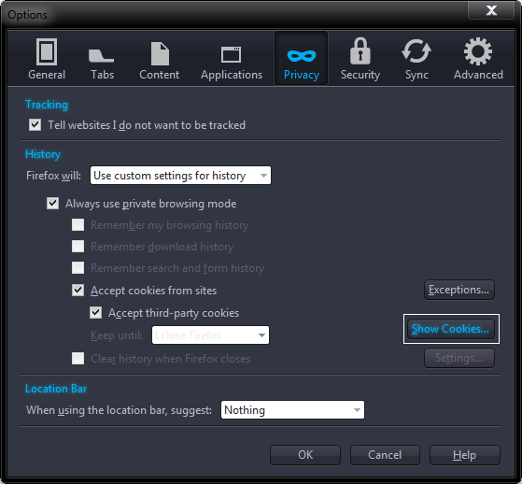Image resolution: width=522 pixels, height=484 pixels.
Task: Uncheck Accept third-party cookies
Action: (95, 312)
